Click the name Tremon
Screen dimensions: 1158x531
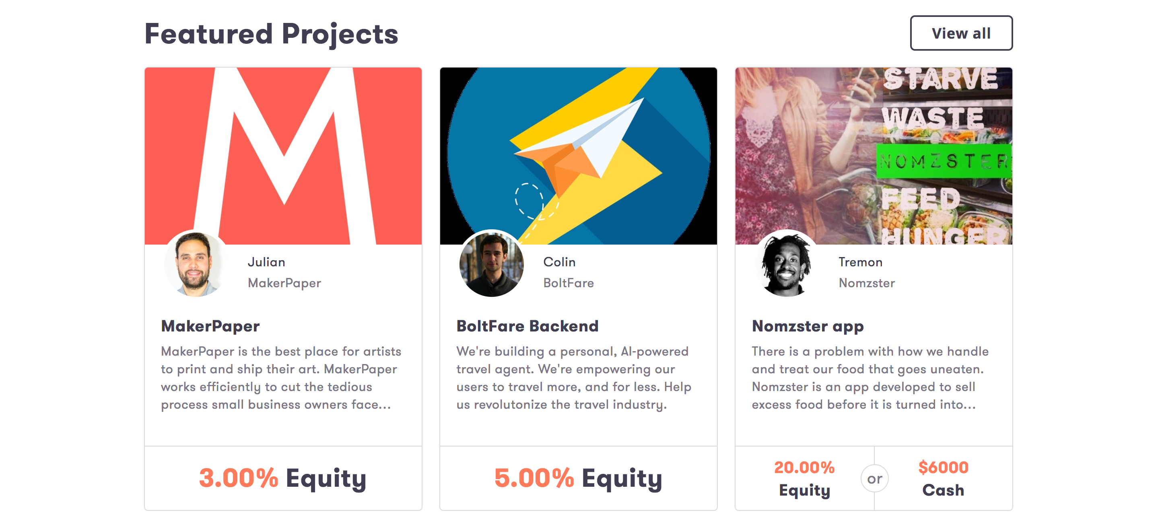coord(860,262)
